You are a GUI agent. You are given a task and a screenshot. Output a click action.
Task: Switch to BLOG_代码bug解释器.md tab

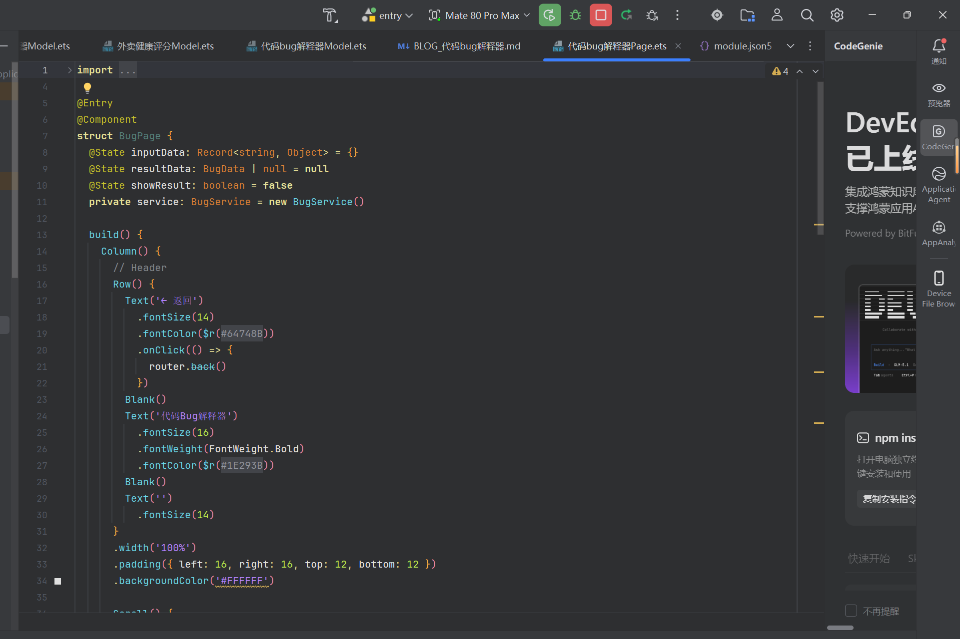(459, 46)
